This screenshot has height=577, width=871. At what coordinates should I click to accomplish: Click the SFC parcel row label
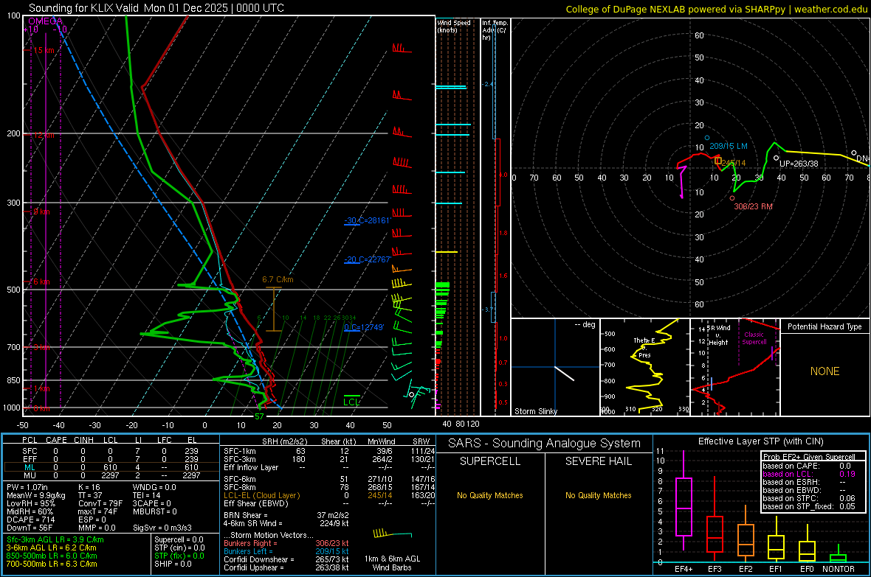(x=30, y=451)
